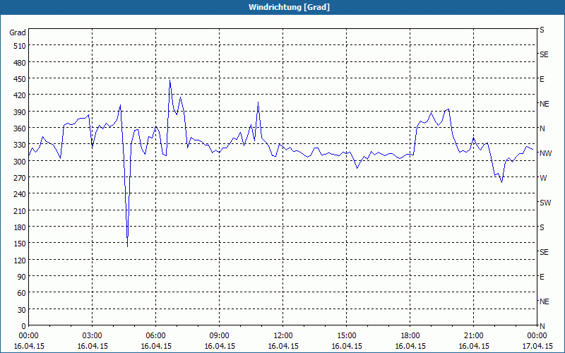Pick the 240 y-axis label
This screenshot has width=565, height=353.
[x=20, y=193]
